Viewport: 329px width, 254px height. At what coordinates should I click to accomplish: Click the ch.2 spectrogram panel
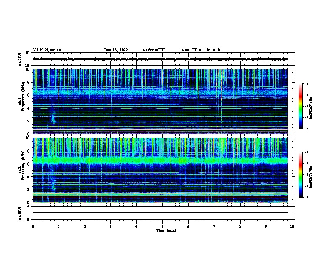(x=160, y=170)
